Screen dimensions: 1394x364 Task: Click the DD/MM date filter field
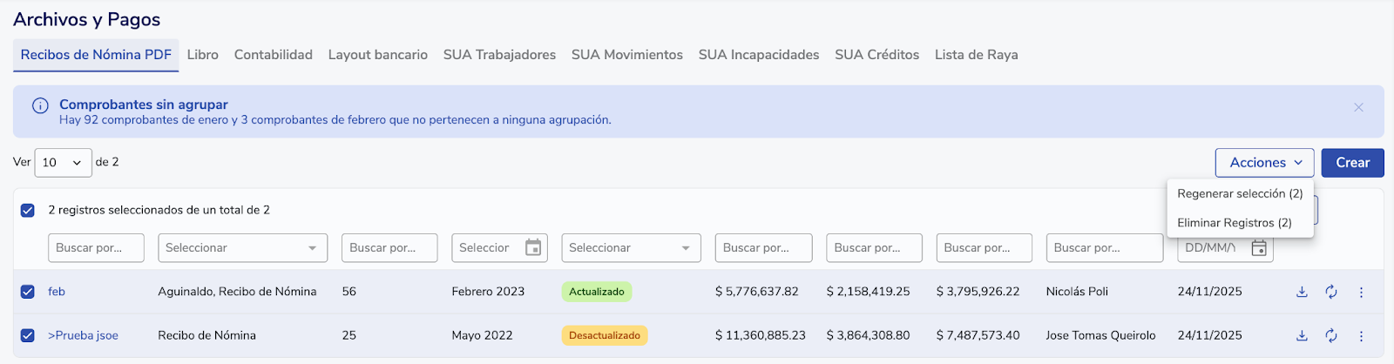[1211, 248]
